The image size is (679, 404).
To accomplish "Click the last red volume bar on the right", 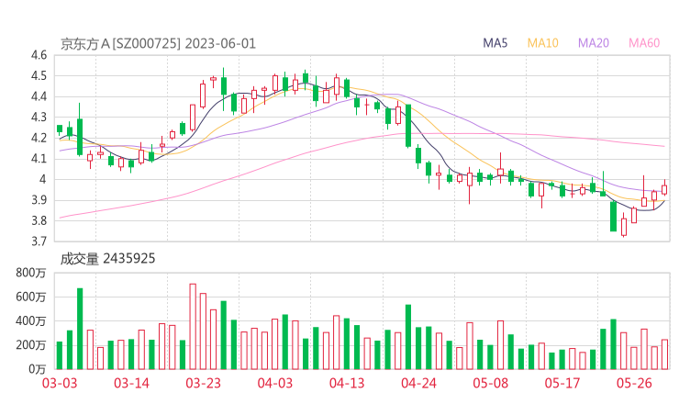I will (664, 354).
